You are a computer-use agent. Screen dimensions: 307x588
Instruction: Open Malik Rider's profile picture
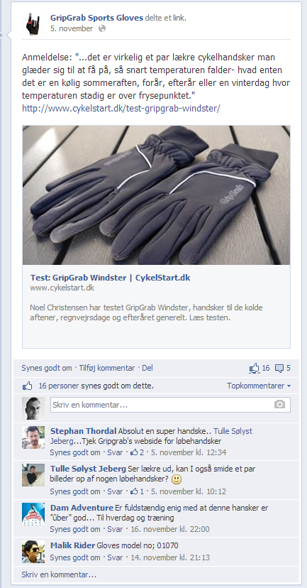(x=33, y=552)
